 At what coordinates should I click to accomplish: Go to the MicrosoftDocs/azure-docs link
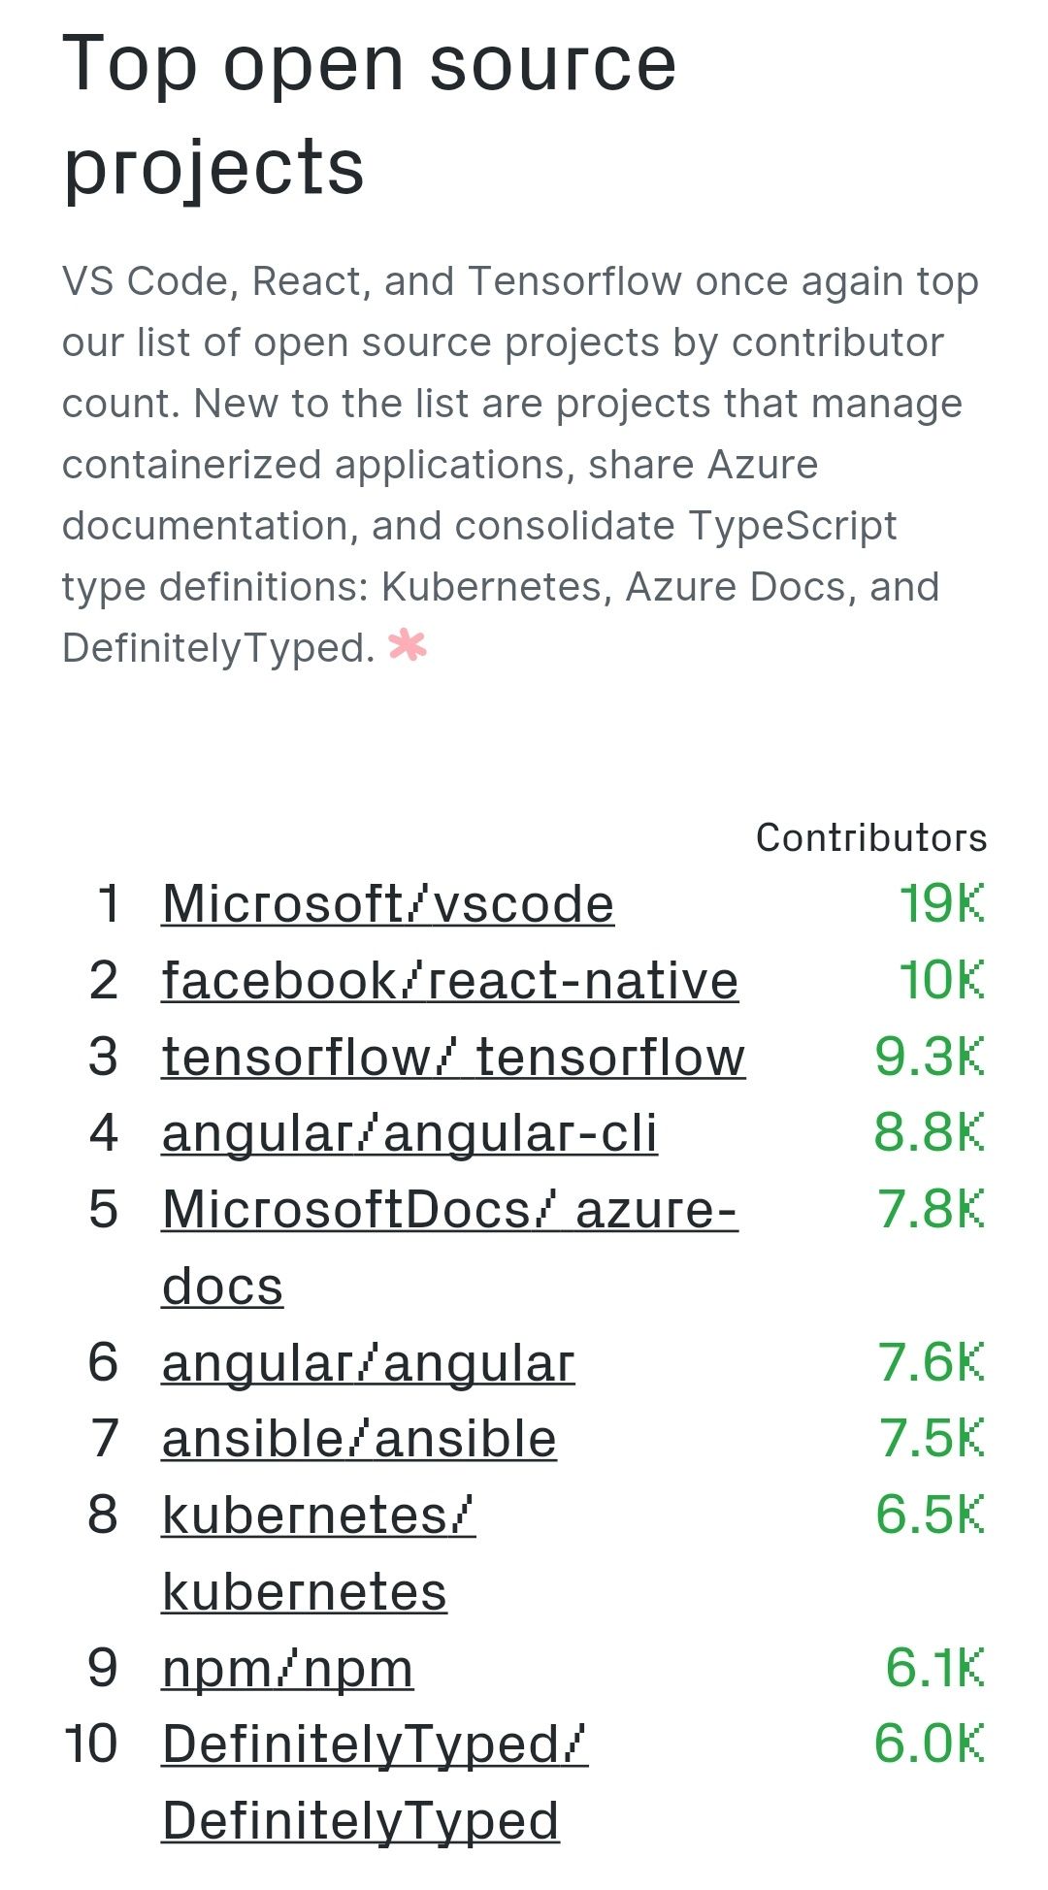tap(449, 1210)
